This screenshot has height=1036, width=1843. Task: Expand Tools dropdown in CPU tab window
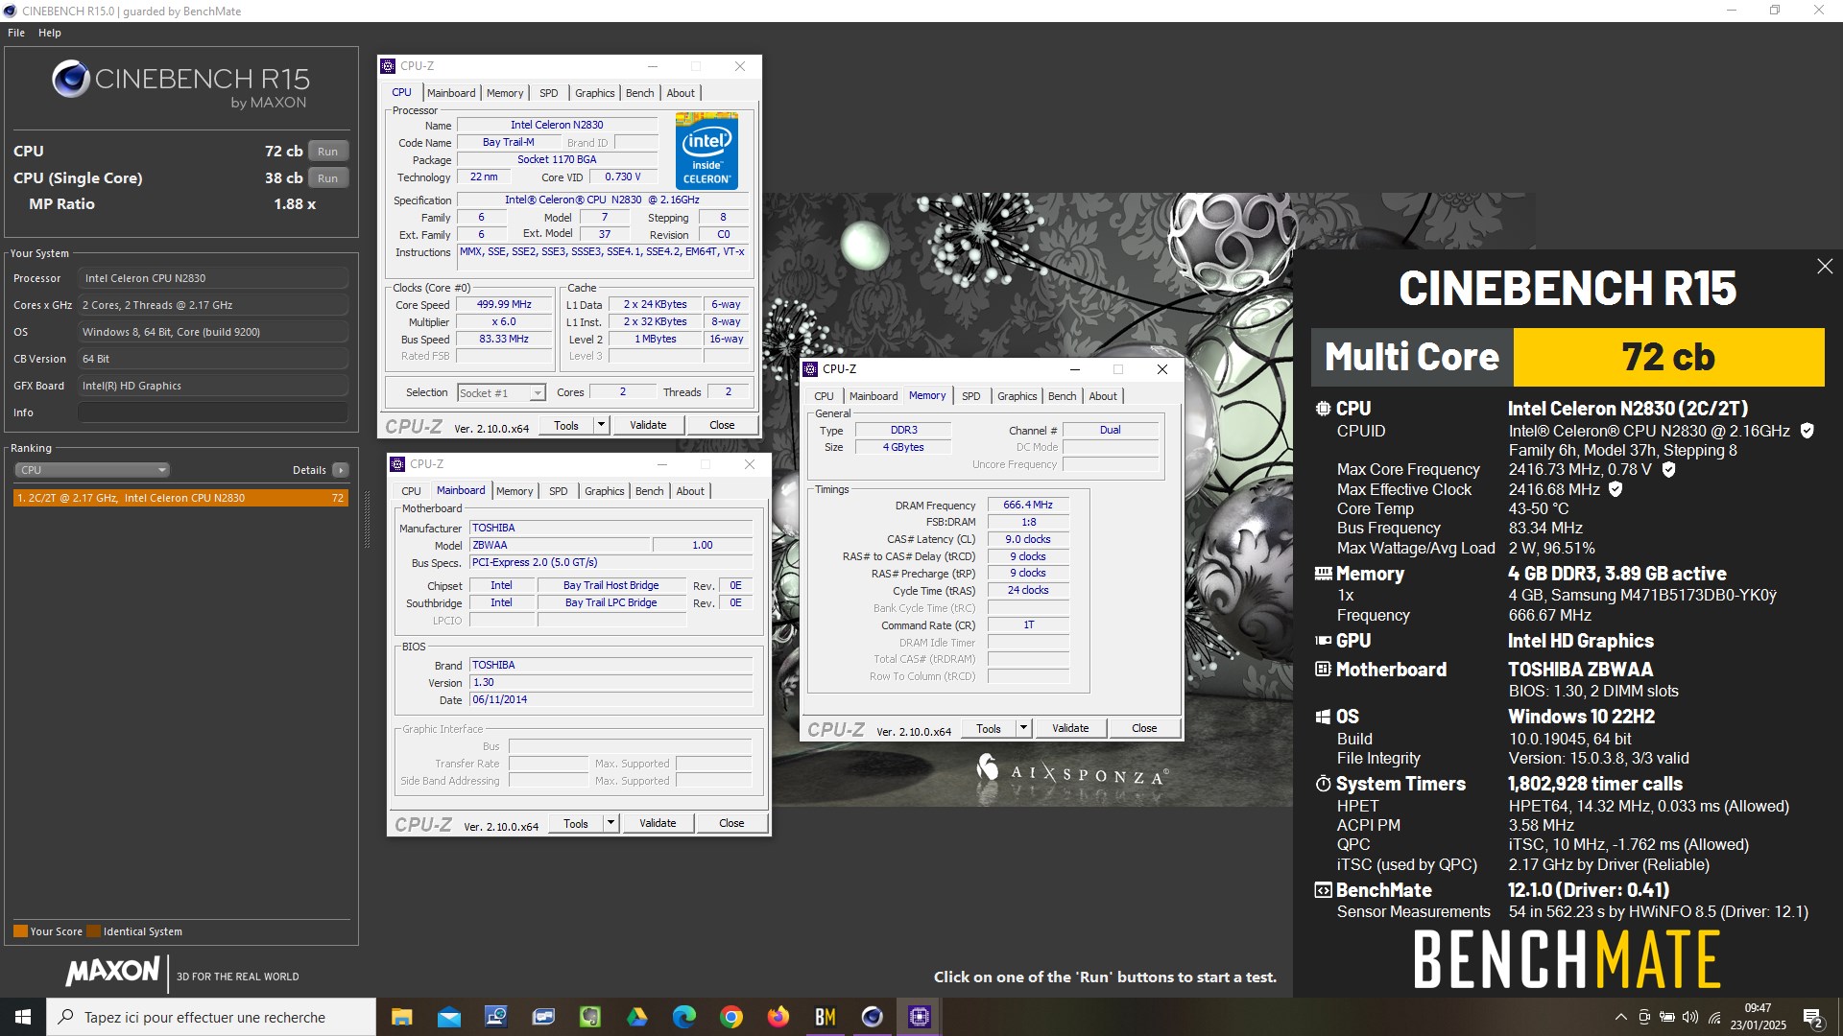pyautogui.click(x=602, y=425)
